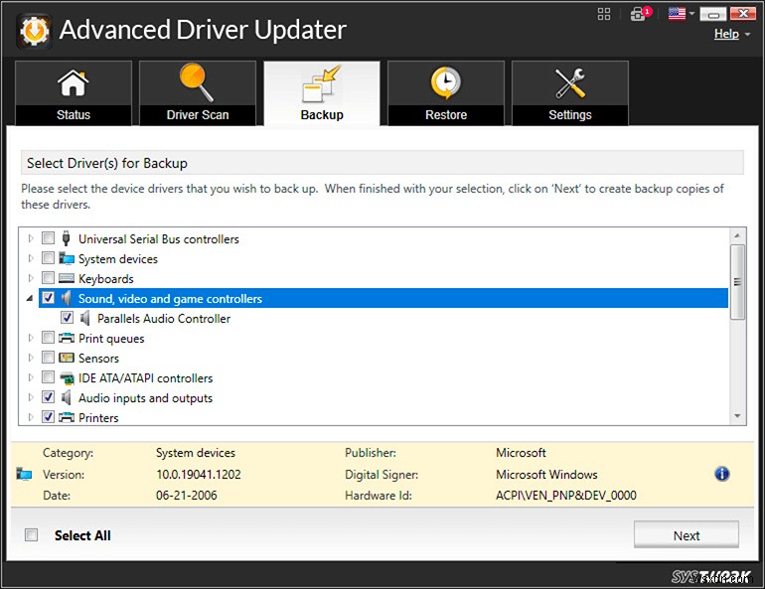765x589 pixels.
Task: Open the Help link
Action: 726,34
